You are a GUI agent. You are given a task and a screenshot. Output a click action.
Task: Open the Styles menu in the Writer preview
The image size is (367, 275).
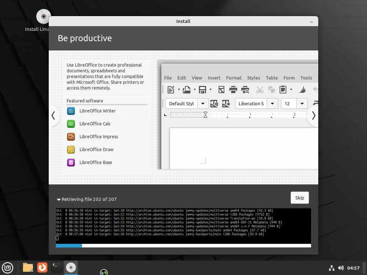click(254, 78)
